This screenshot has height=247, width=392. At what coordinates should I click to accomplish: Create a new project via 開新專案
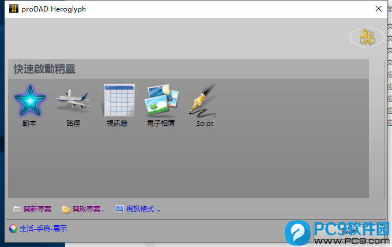click(37, 209)
